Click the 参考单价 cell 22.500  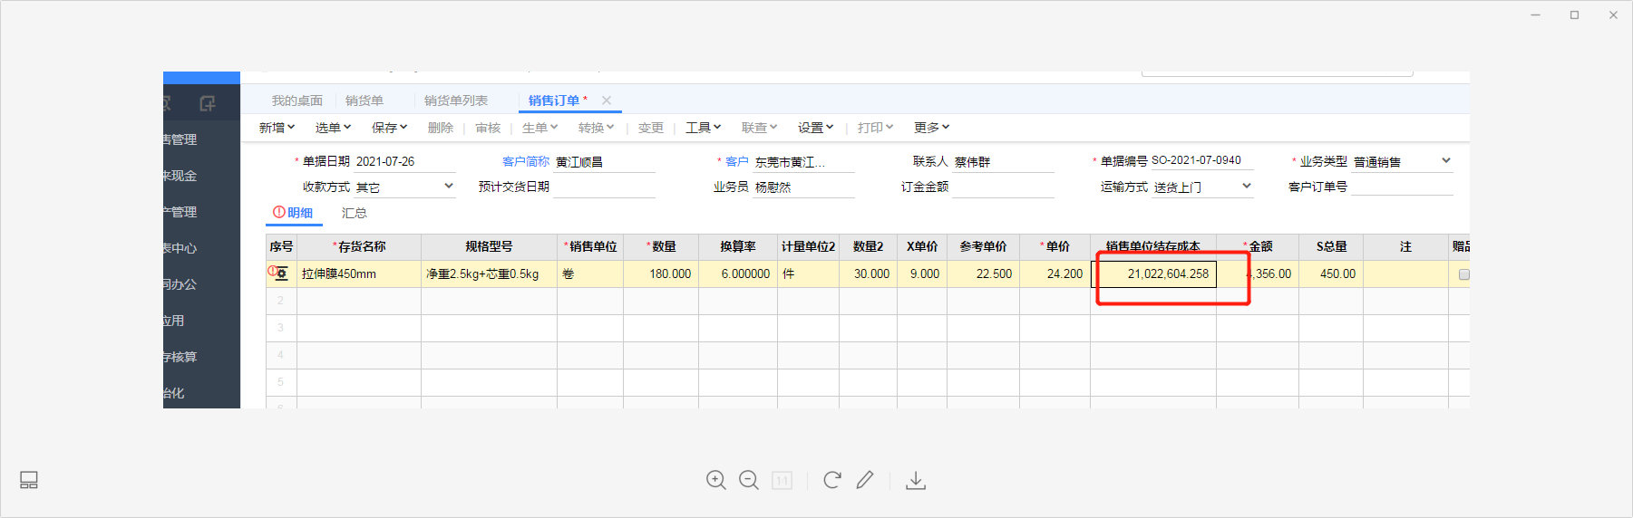(x=984, y=273)
